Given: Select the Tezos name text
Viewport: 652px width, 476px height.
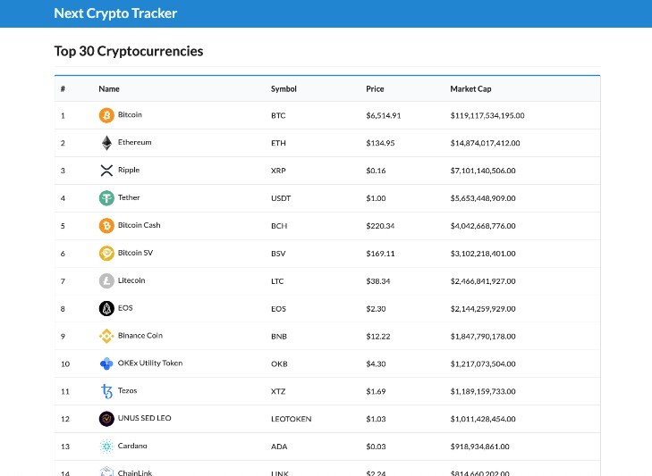Looking at the screenshot, I should [127, 390].
